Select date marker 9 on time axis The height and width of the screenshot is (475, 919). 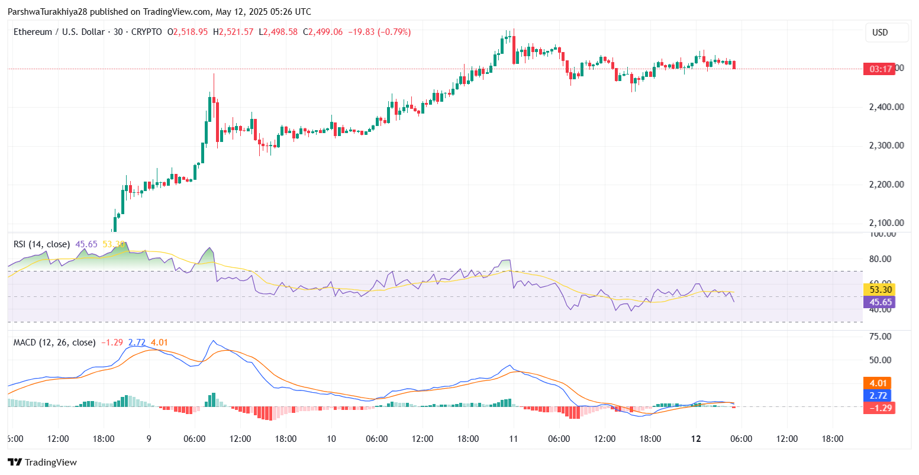tap(149, 439)
